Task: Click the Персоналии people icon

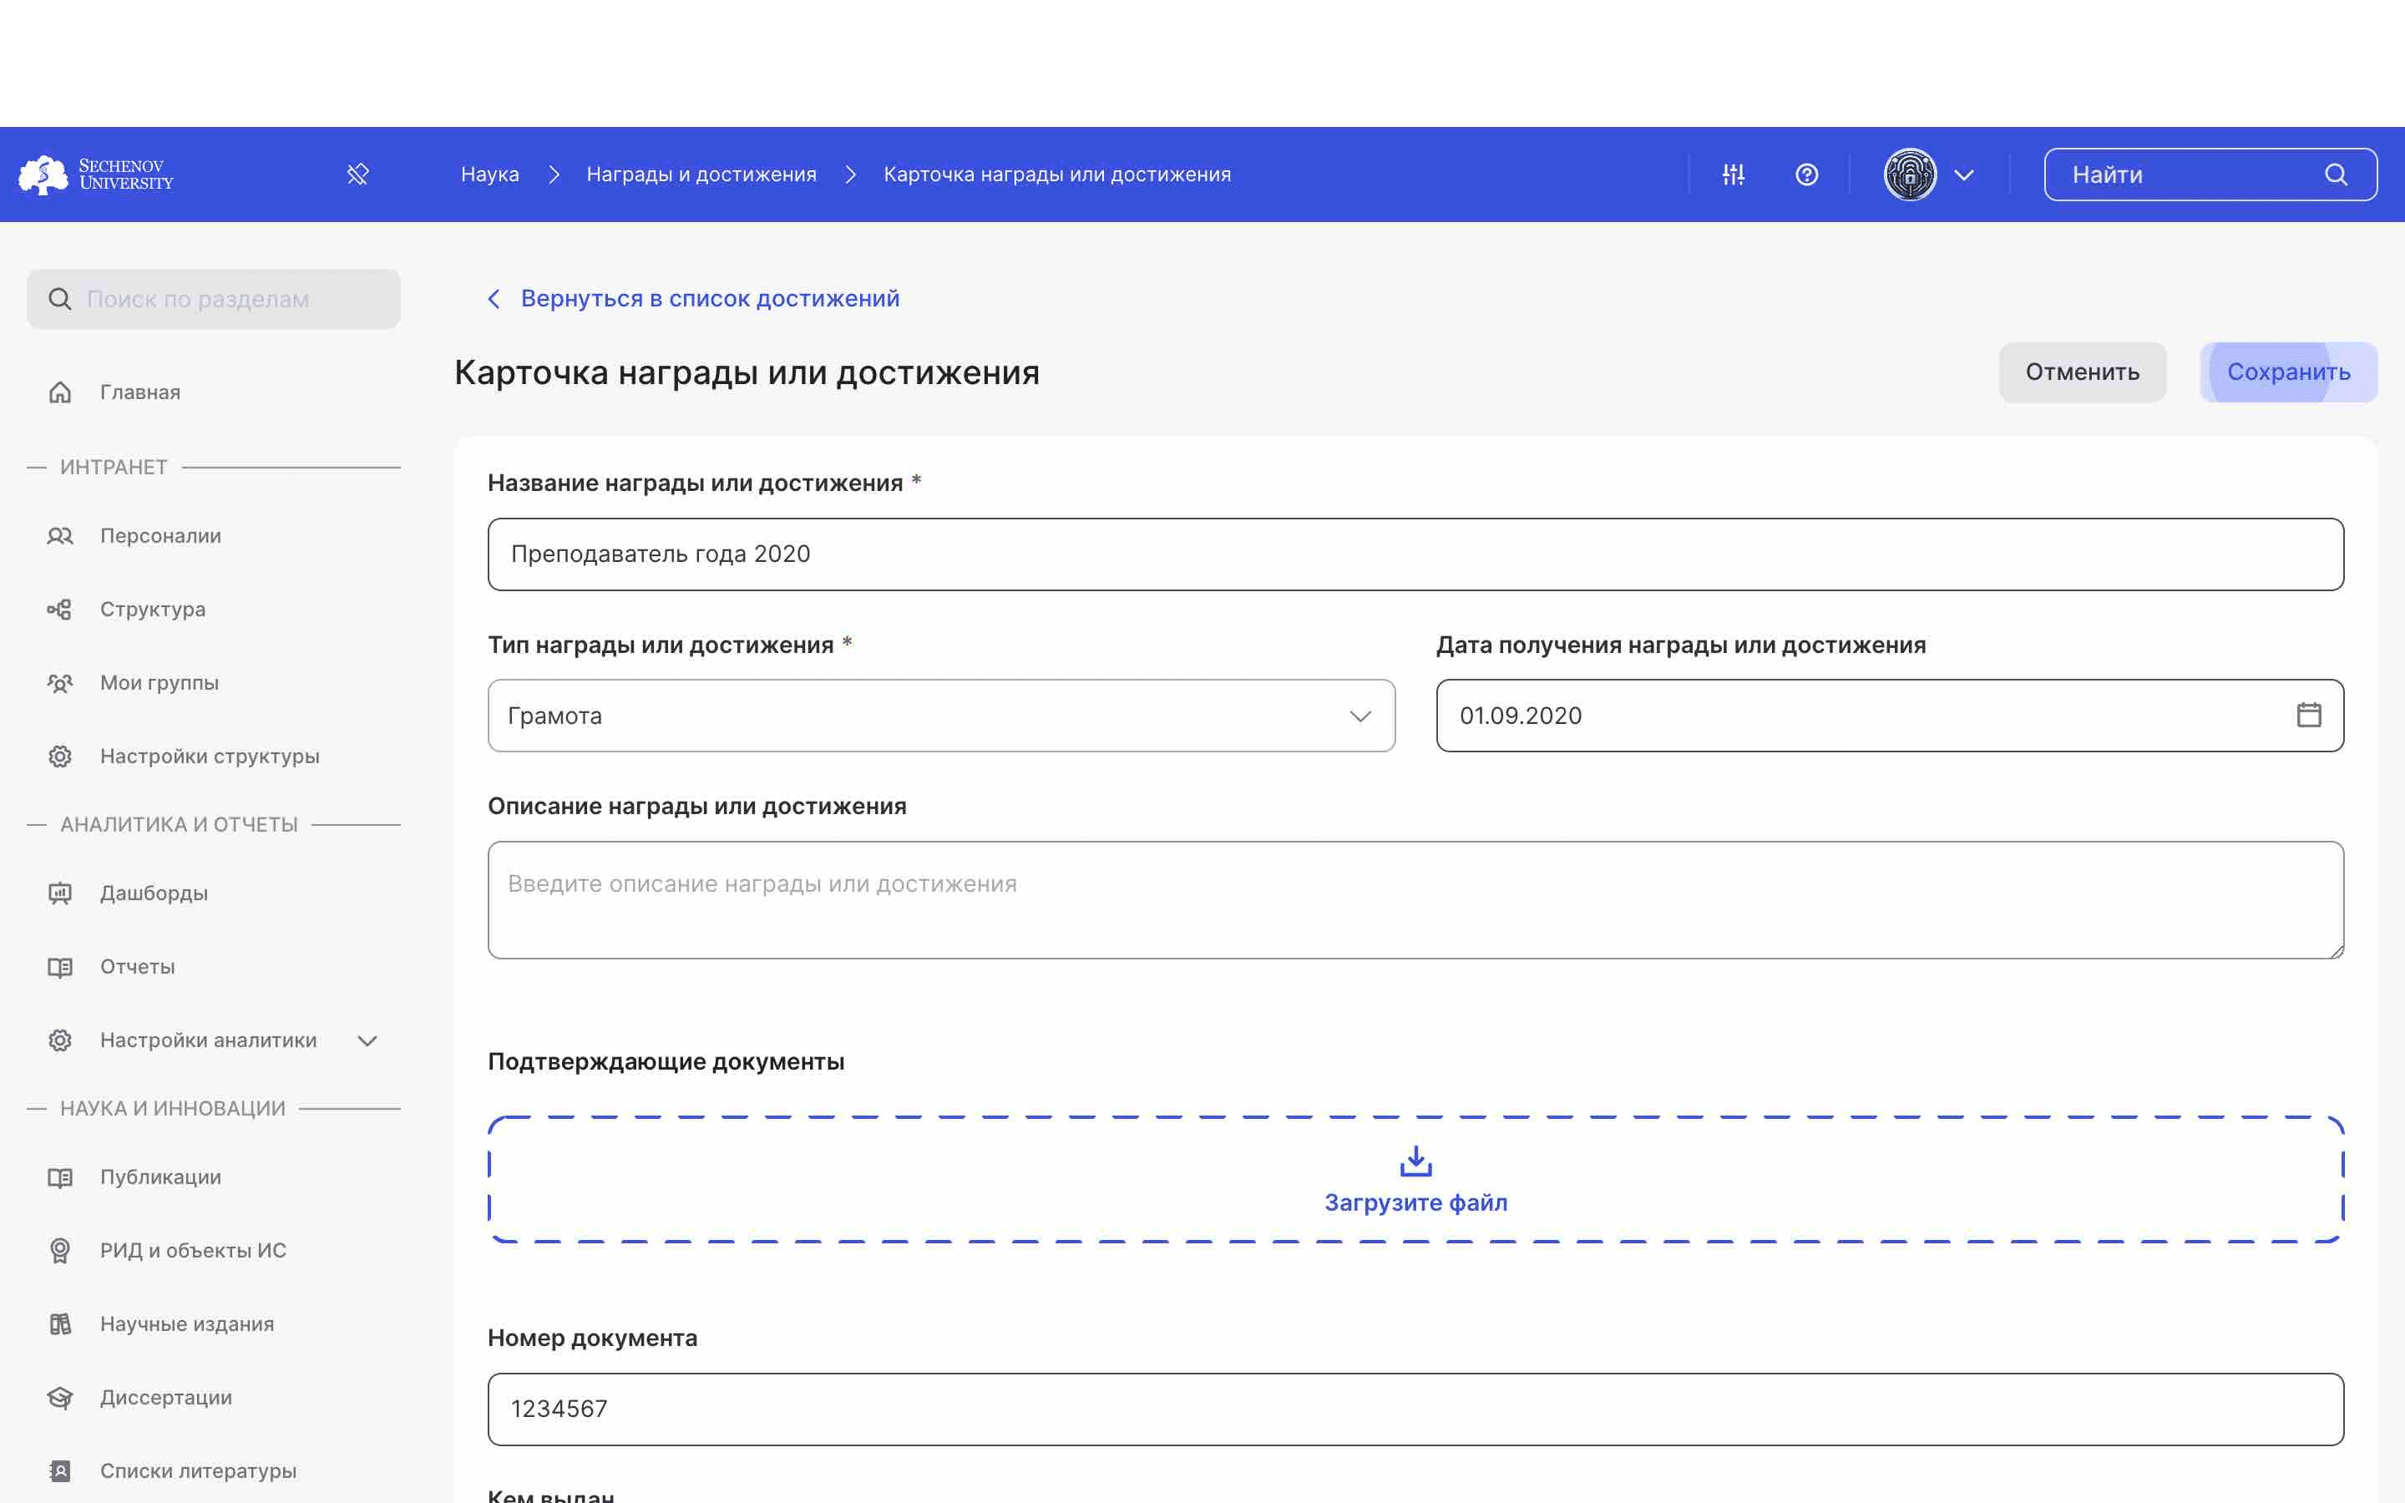Action: pos(59,536)
